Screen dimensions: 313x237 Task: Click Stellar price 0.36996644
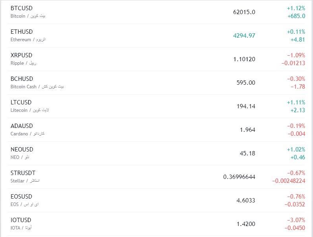239,177
